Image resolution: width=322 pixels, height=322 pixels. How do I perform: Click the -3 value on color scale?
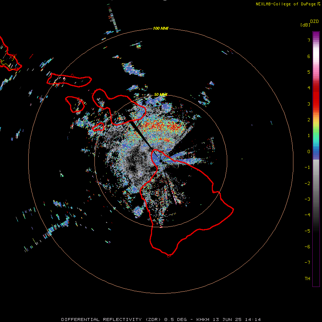point(307,199)
